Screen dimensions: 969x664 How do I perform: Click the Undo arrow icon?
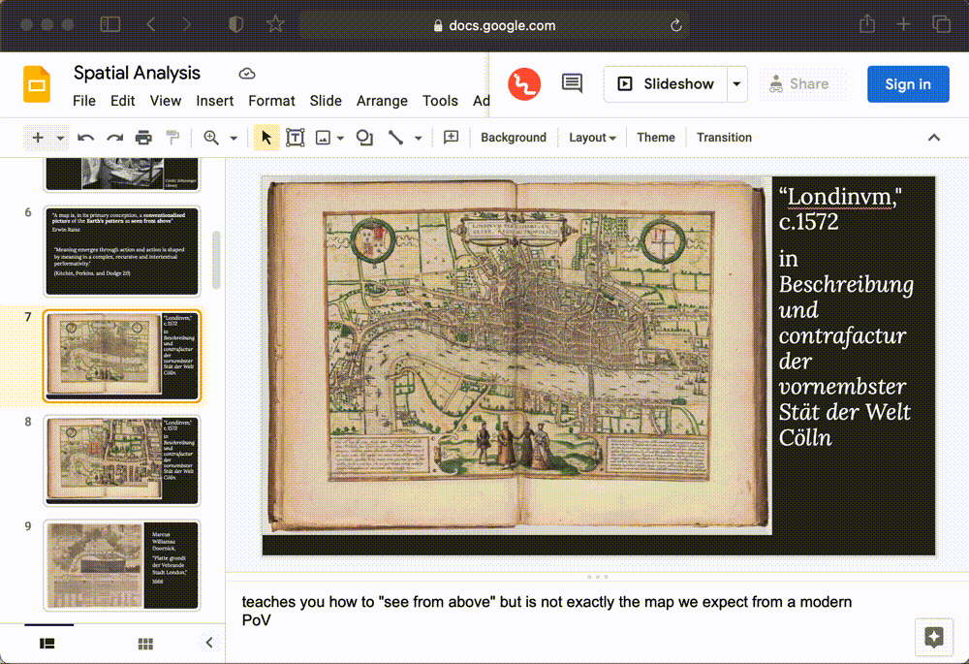point(86,138)
